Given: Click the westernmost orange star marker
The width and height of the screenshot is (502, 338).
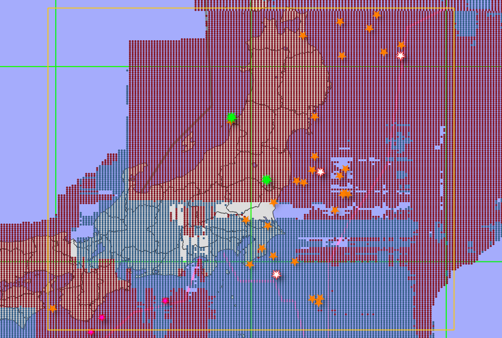Looking at the screenshot, I should [x=53, y=309].
